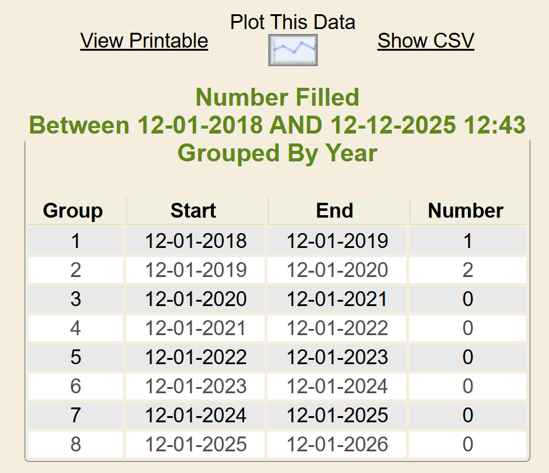Click the Start column header
This screenshot has height=473, width=549.
pos(194,211)
